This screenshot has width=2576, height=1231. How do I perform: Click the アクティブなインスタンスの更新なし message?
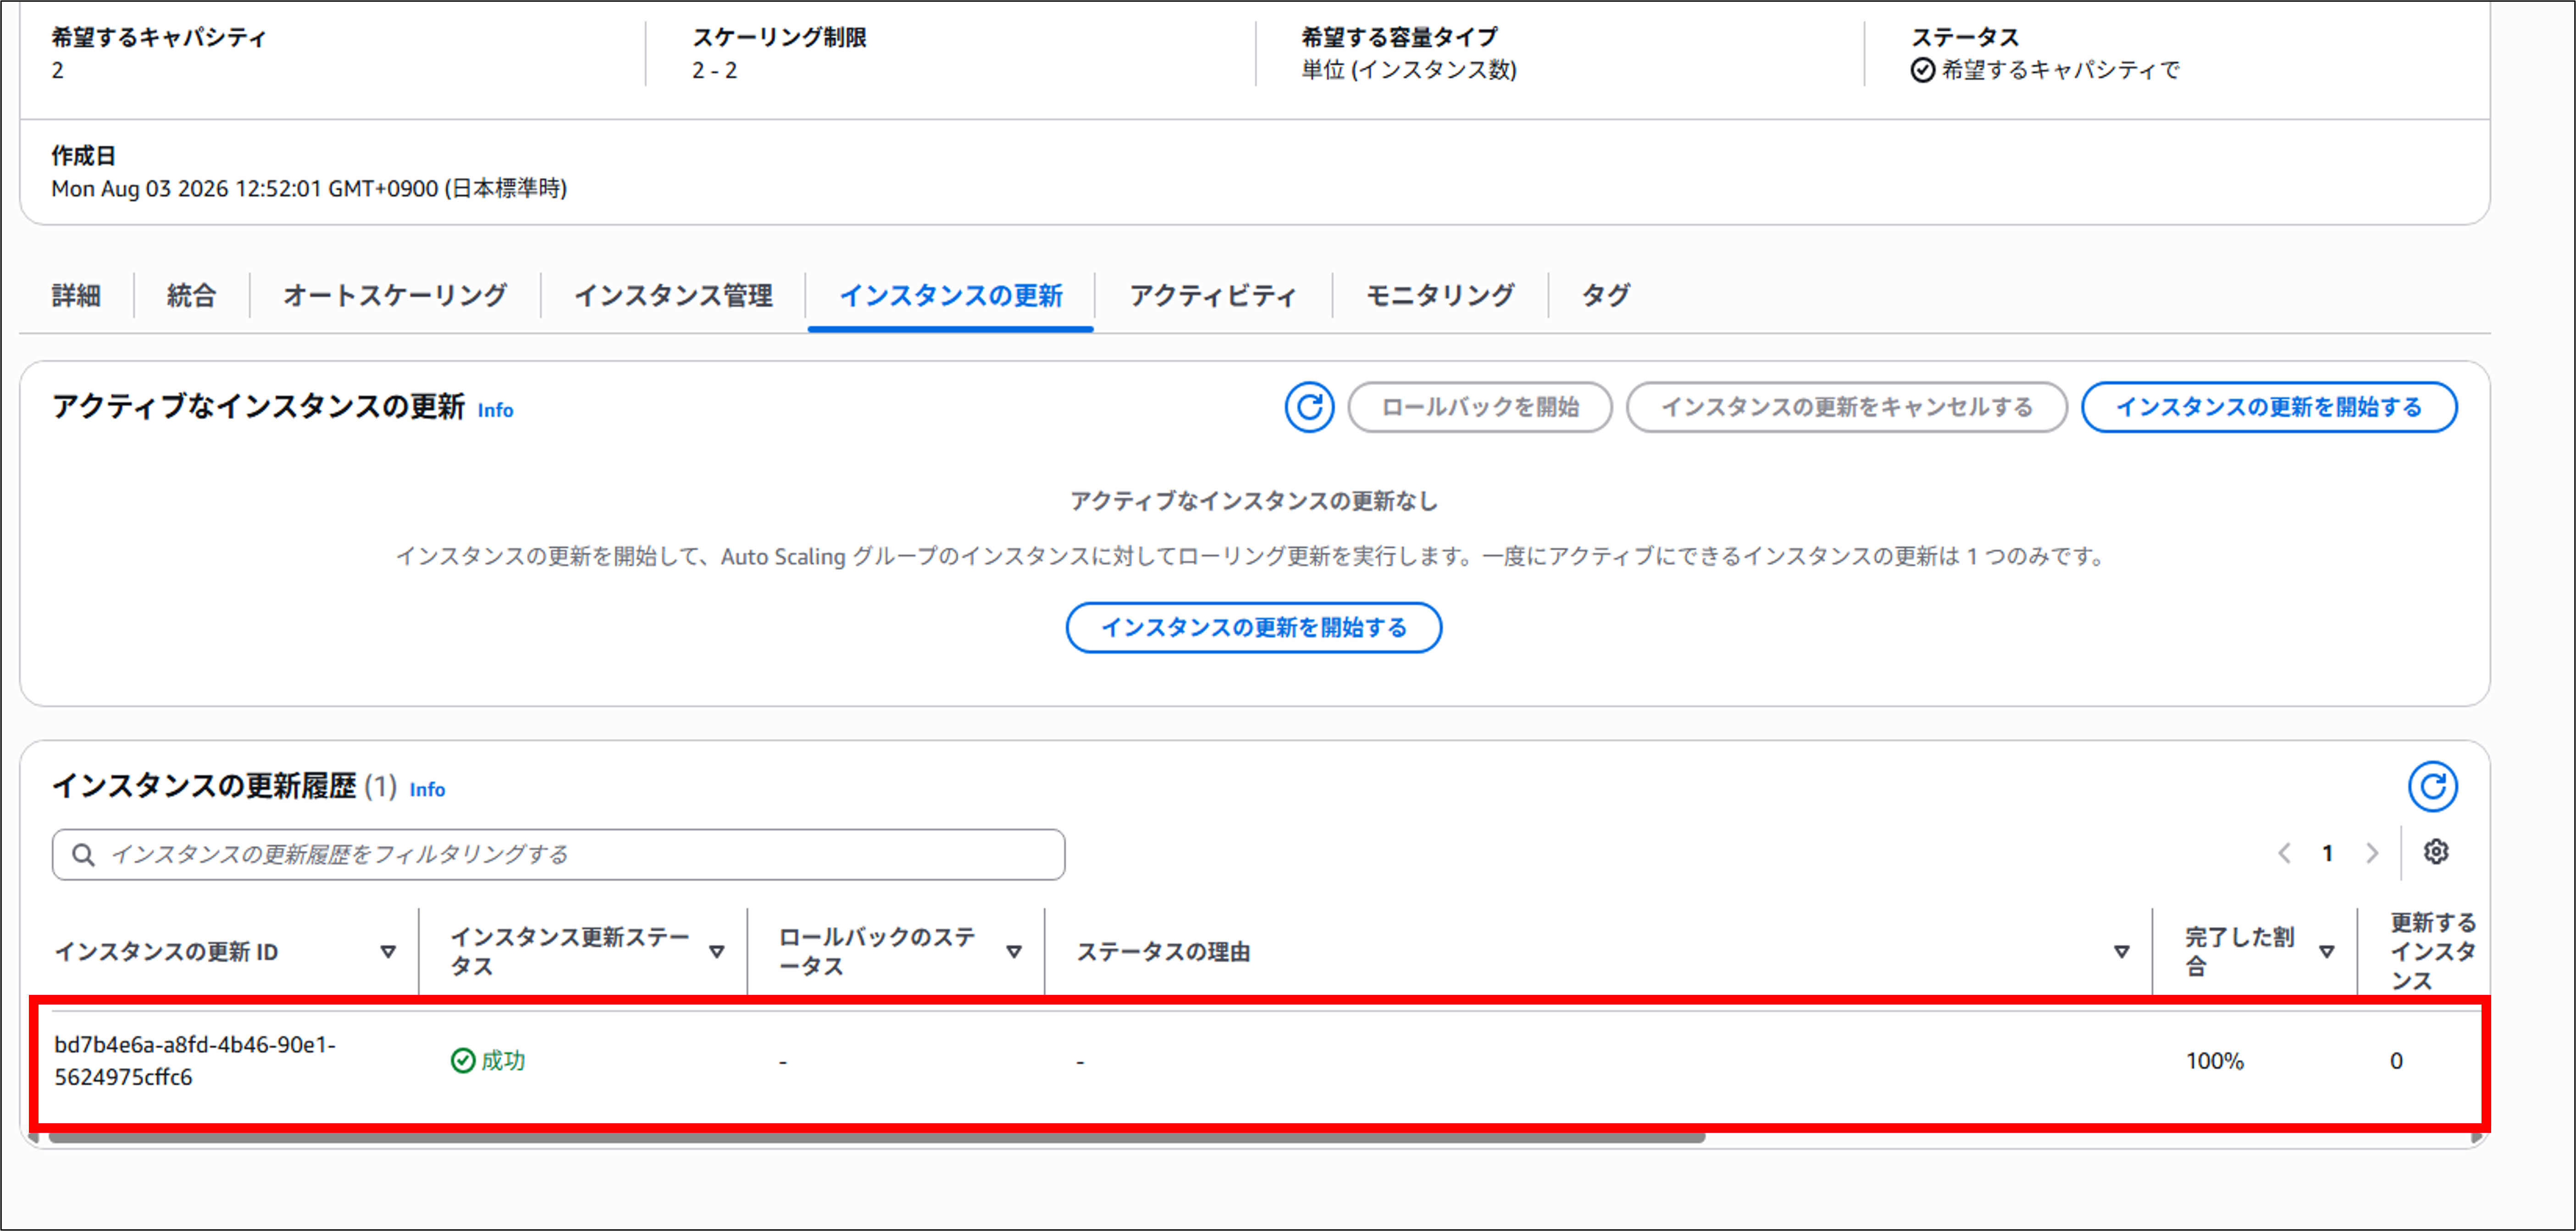click(x=1254, y=501)
